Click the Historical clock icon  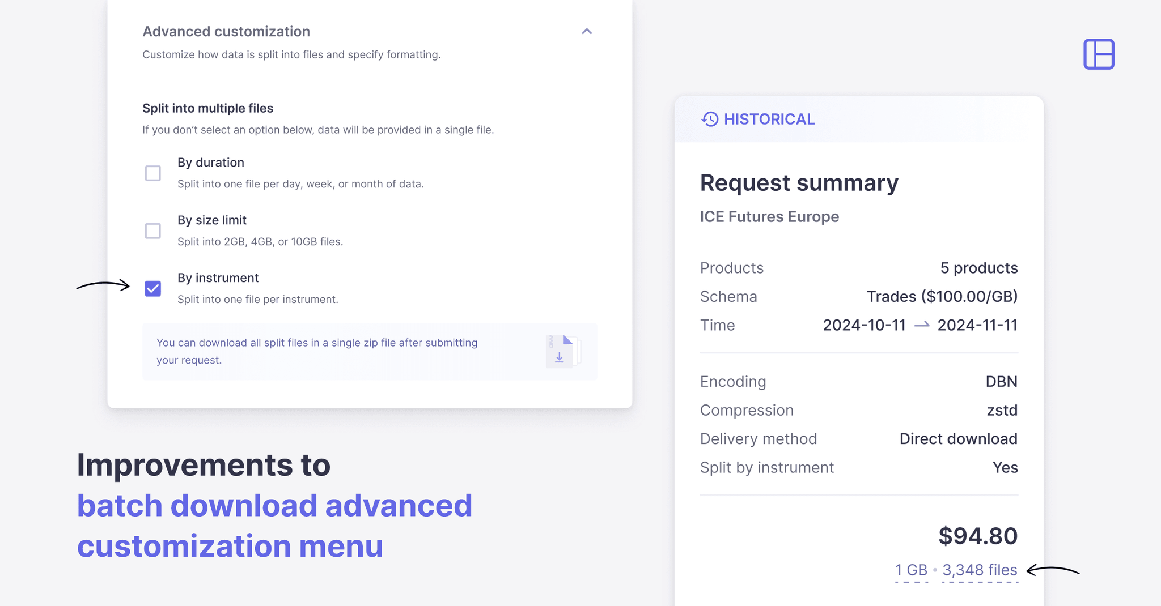[x=710, y=119]
